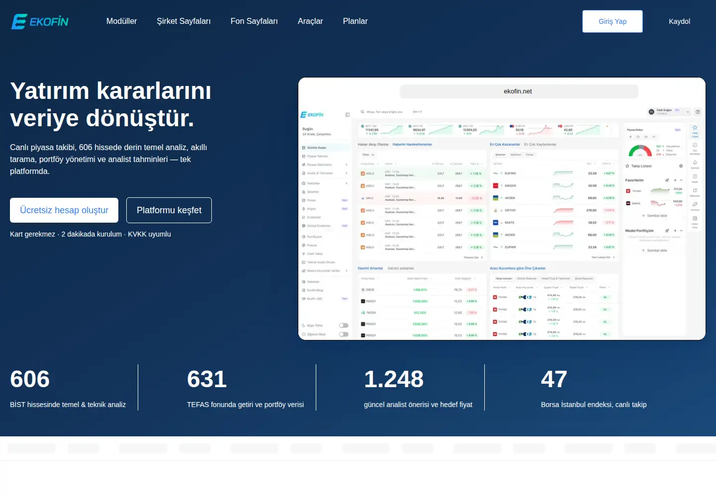
Task: Toggle the Koyu Tema switch in dashboard preview
Action: pos(344,326)
